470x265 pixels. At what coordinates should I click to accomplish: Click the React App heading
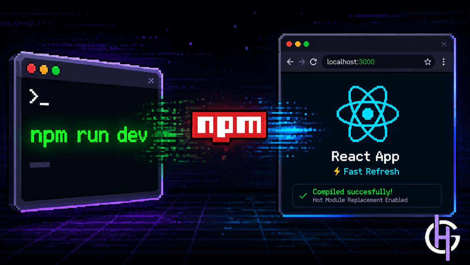tap(365, 157)
